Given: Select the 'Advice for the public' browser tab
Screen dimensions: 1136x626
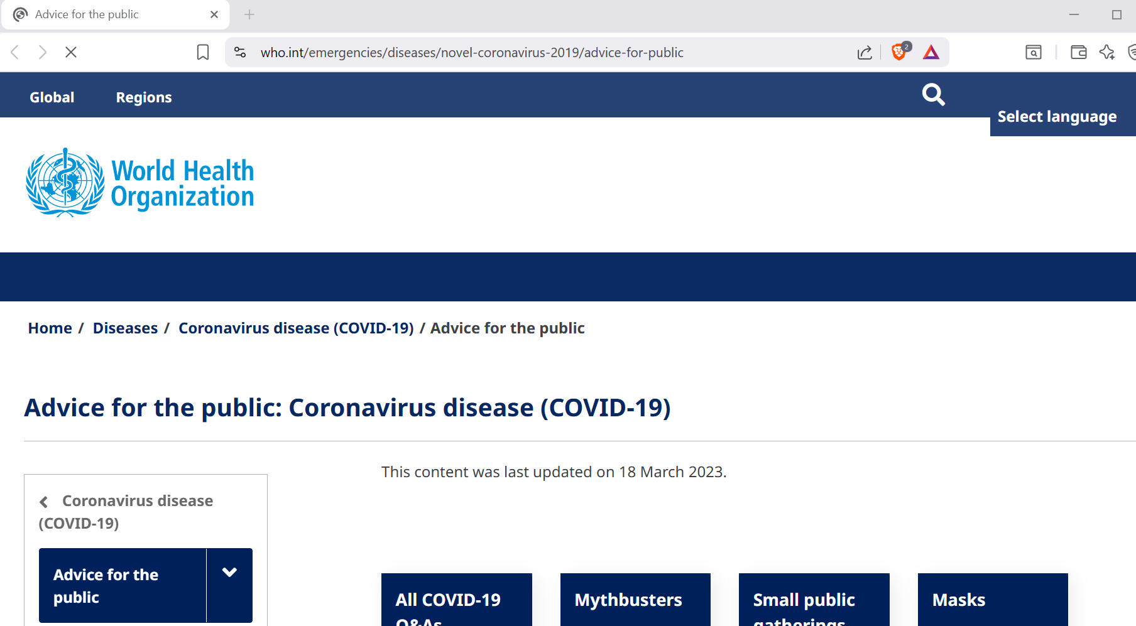Looking at the screenshot, I should [116, 14].
